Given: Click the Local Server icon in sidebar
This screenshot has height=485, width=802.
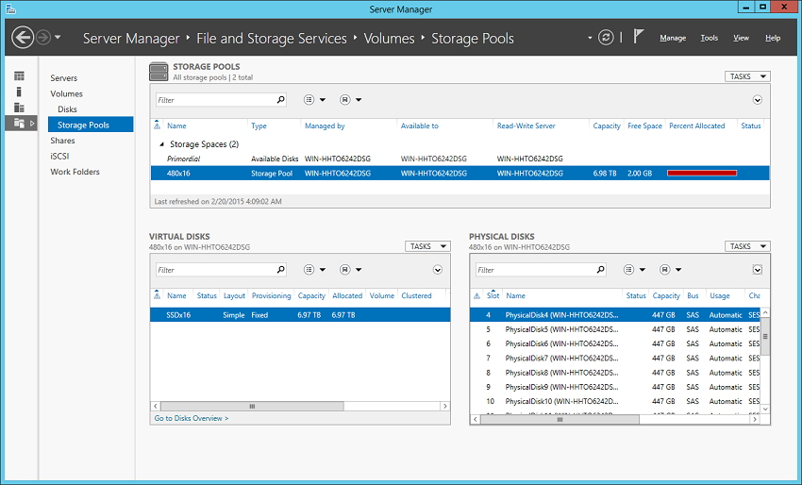Looking at the screenshot, I should coord(19,92).
